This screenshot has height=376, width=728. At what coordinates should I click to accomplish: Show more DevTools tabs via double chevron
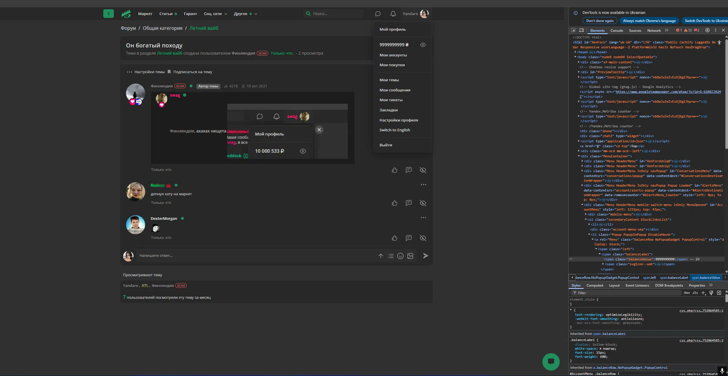(666, 30)
